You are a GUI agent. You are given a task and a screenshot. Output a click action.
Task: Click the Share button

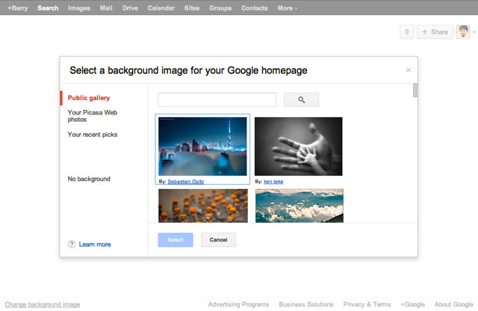point(435,31)
